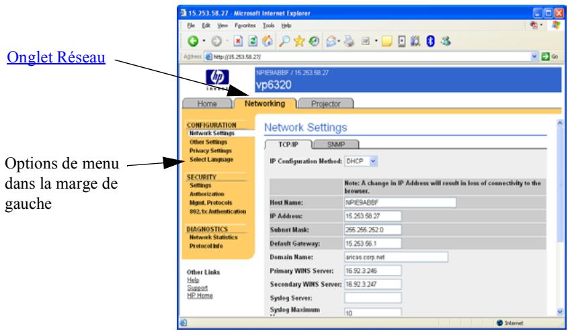Click the page scrollbar down arrow
568x331 pixels.
[x=560, y=312]
